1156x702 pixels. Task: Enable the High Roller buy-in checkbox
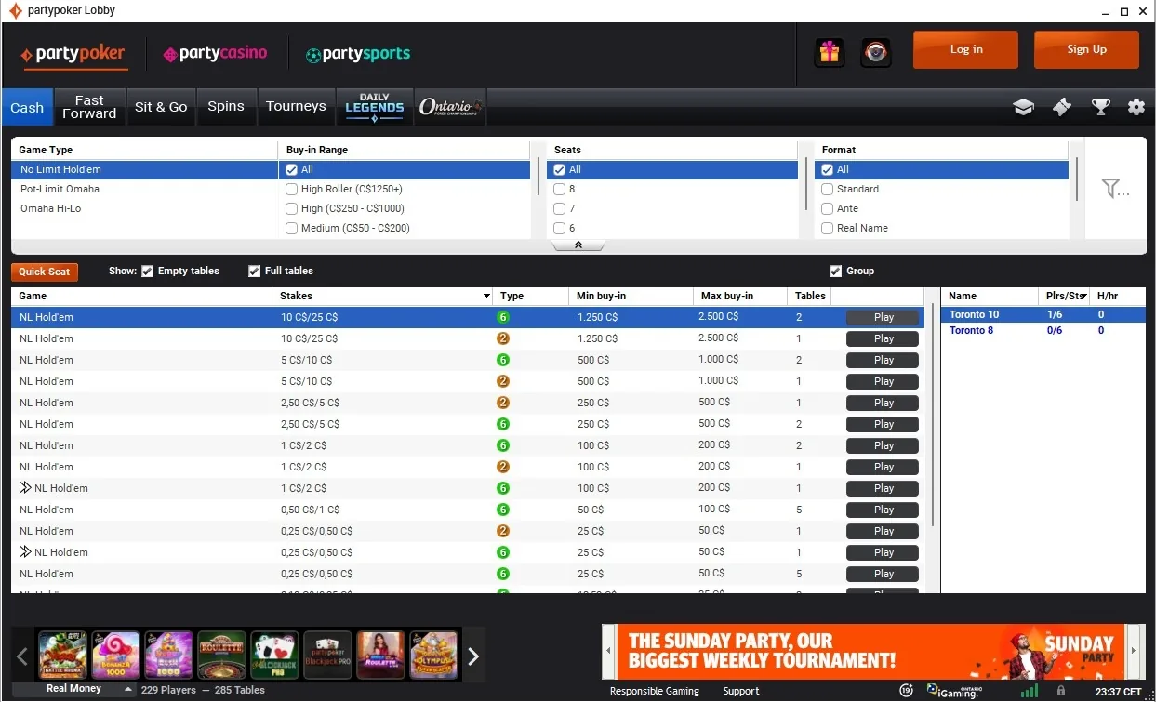(291, 189)
